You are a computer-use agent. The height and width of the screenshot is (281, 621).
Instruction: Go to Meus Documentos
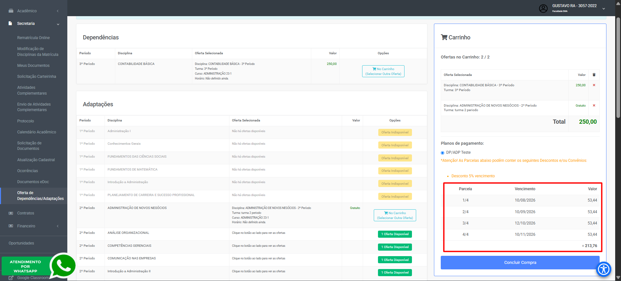coord(33,66)
